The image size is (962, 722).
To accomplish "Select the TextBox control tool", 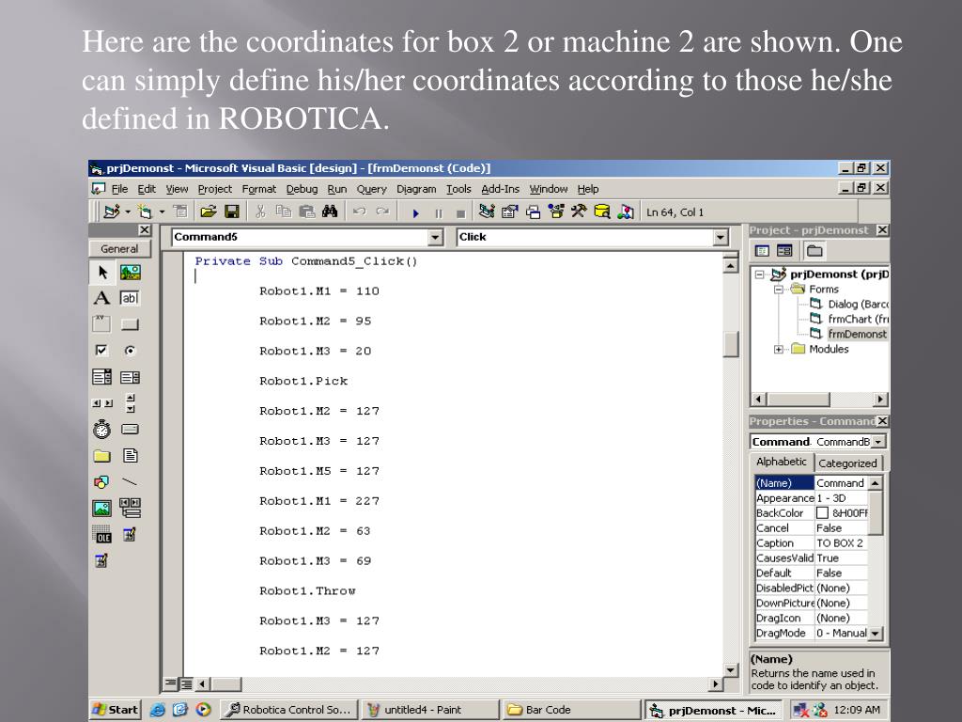I will click(x=130, y=298).
